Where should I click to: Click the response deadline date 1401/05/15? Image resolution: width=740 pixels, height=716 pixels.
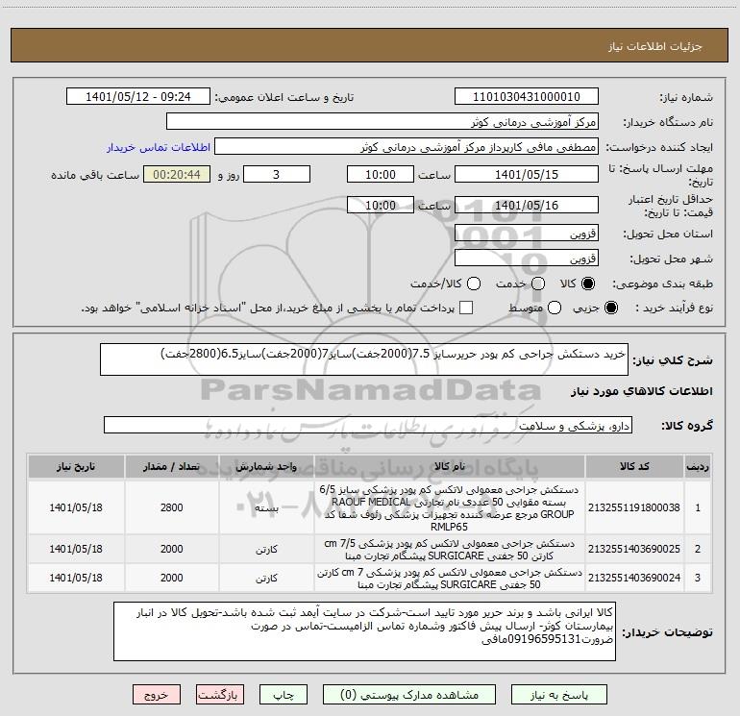click(x=527, y=174)
